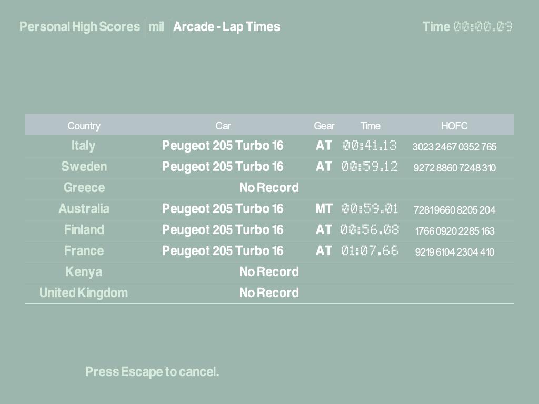Click the Press Escape to cancel text
The image size is (539, 404).
coord(152,372)
